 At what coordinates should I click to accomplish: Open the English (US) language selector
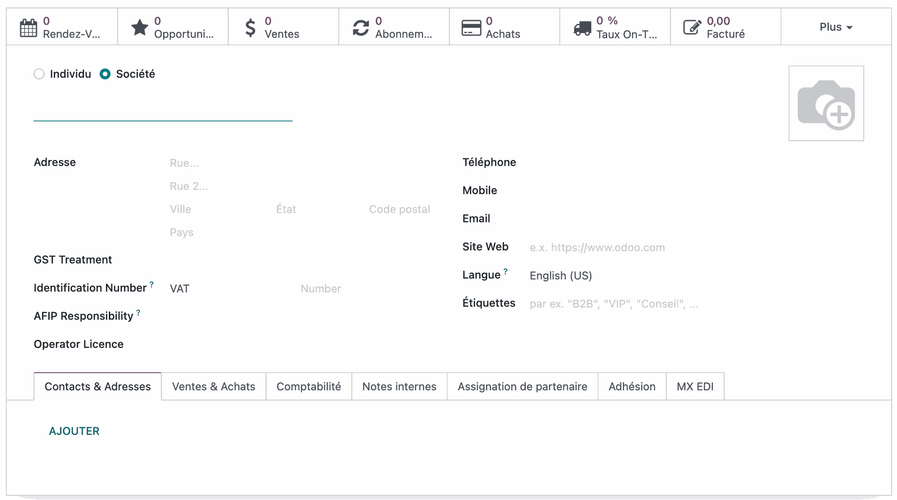click(560, 275)
